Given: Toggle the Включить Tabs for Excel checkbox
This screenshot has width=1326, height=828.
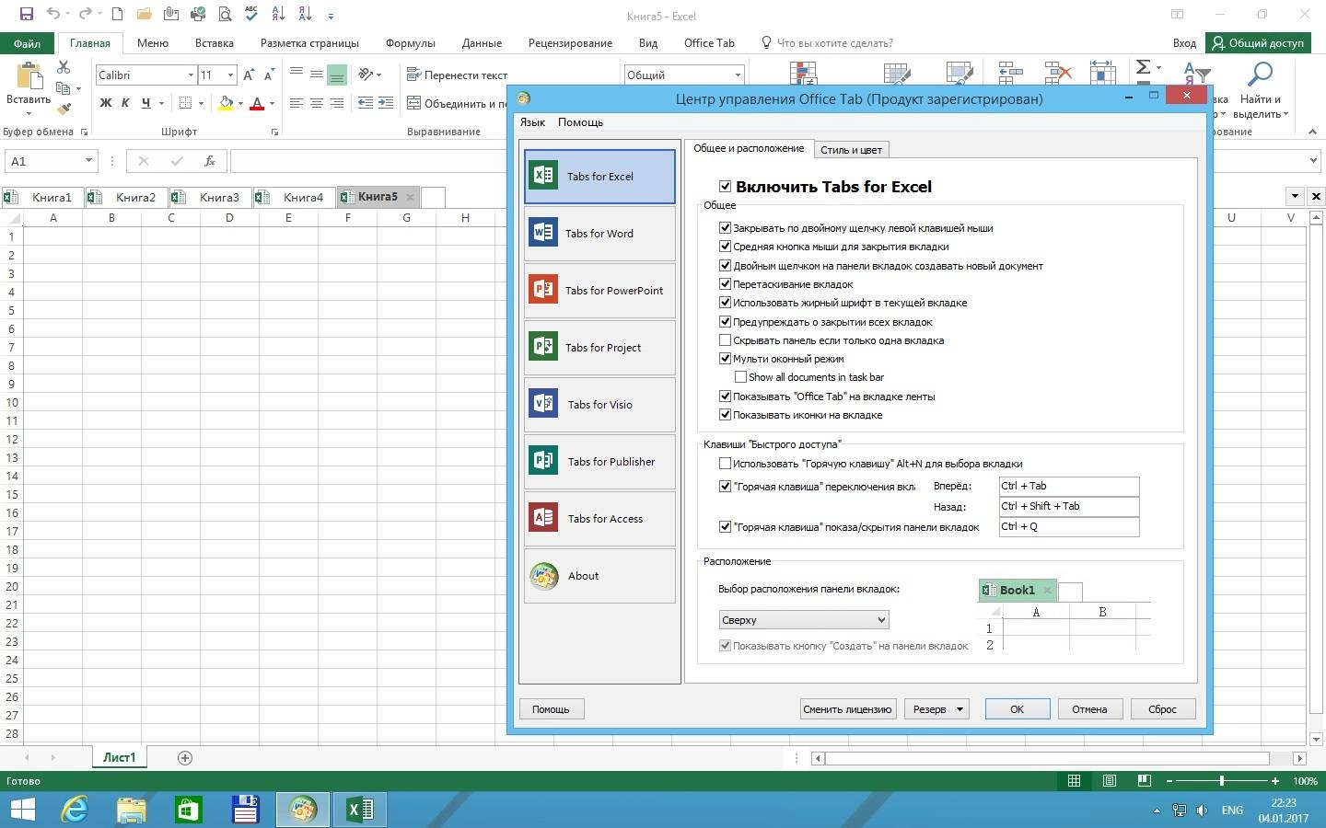Looking at the screenshot, I should pos(725,187).
